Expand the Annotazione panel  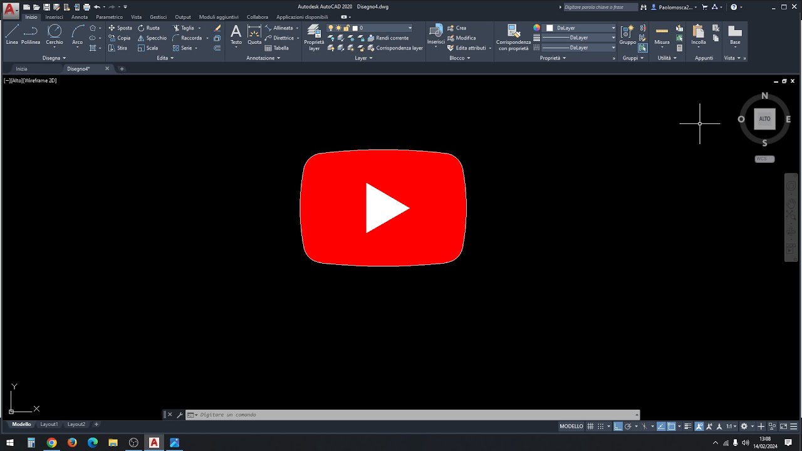[x=263, y=58]
